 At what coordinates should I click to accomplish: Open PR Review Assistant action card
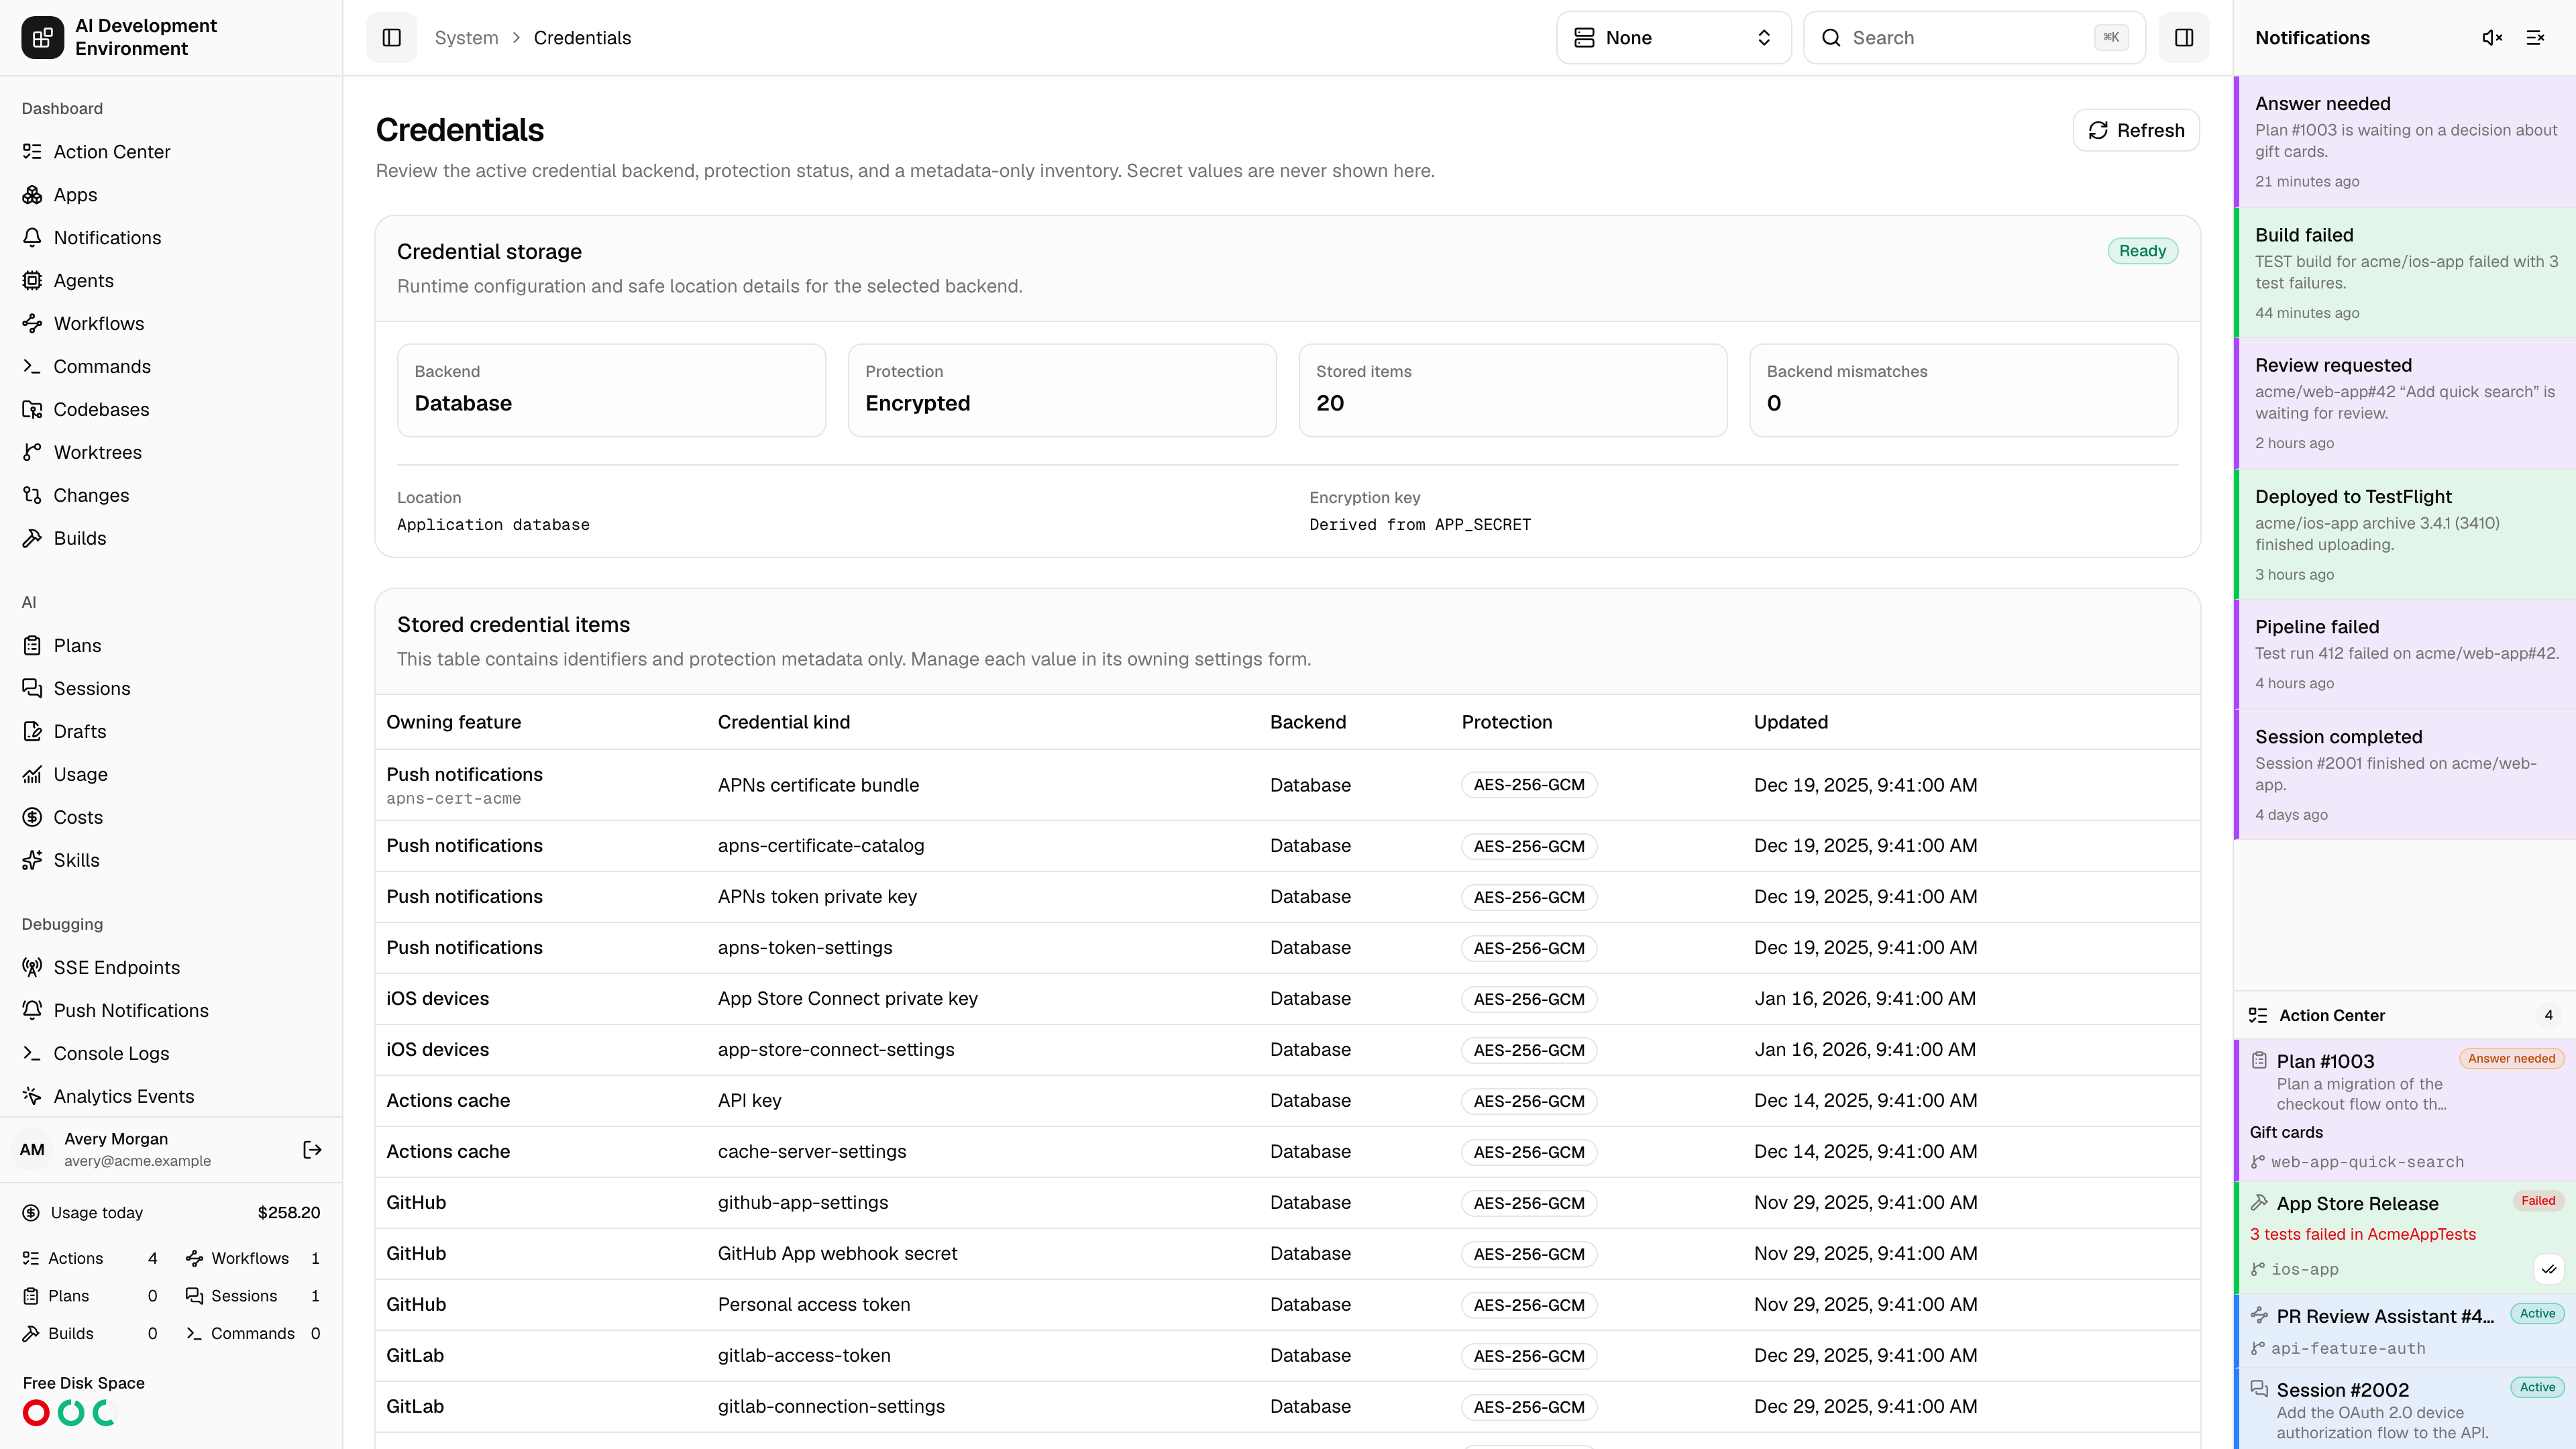(2404, 1331)
